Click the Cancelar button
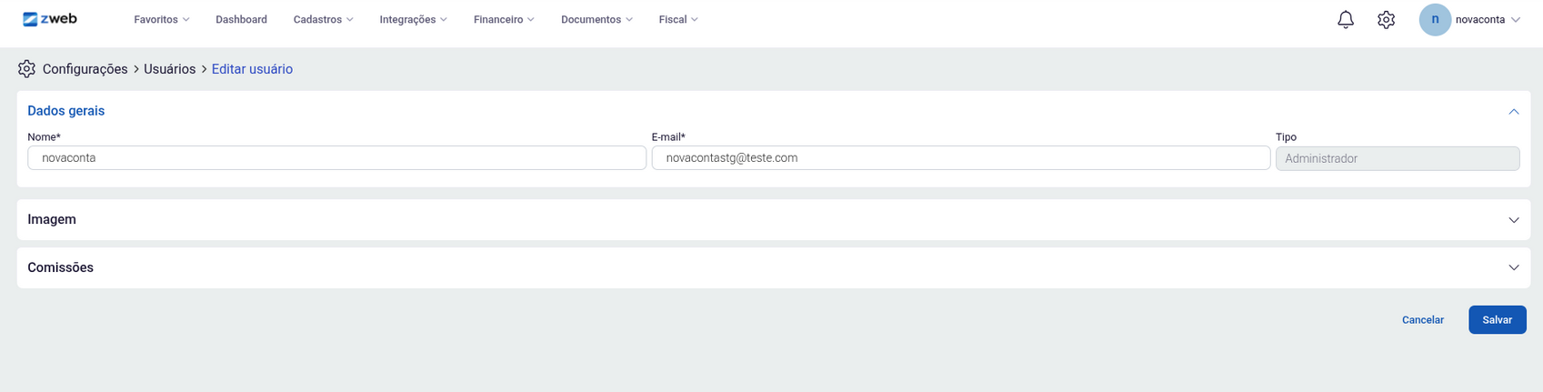1543x392 pixels. (x=1422, y=320)
